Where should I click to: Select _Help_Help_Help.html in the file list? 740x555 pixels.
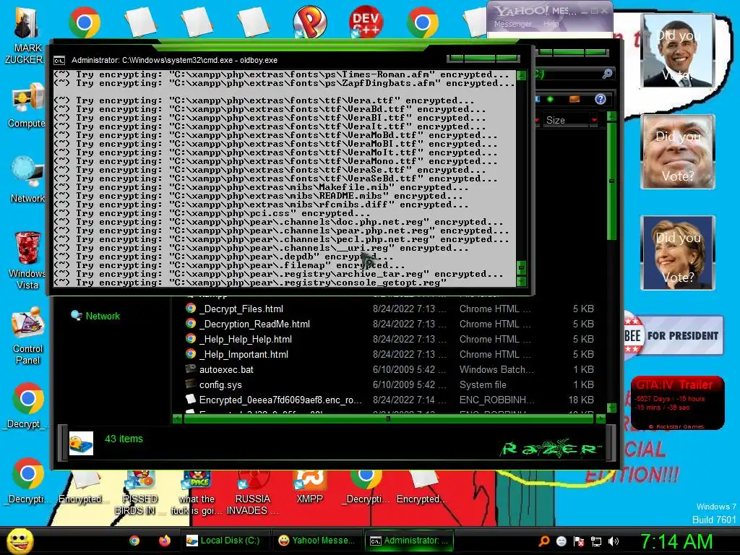390,339
